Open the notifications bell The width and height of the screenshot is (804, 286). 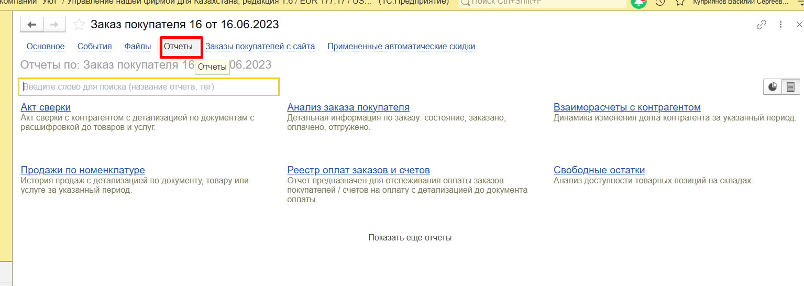638,3
